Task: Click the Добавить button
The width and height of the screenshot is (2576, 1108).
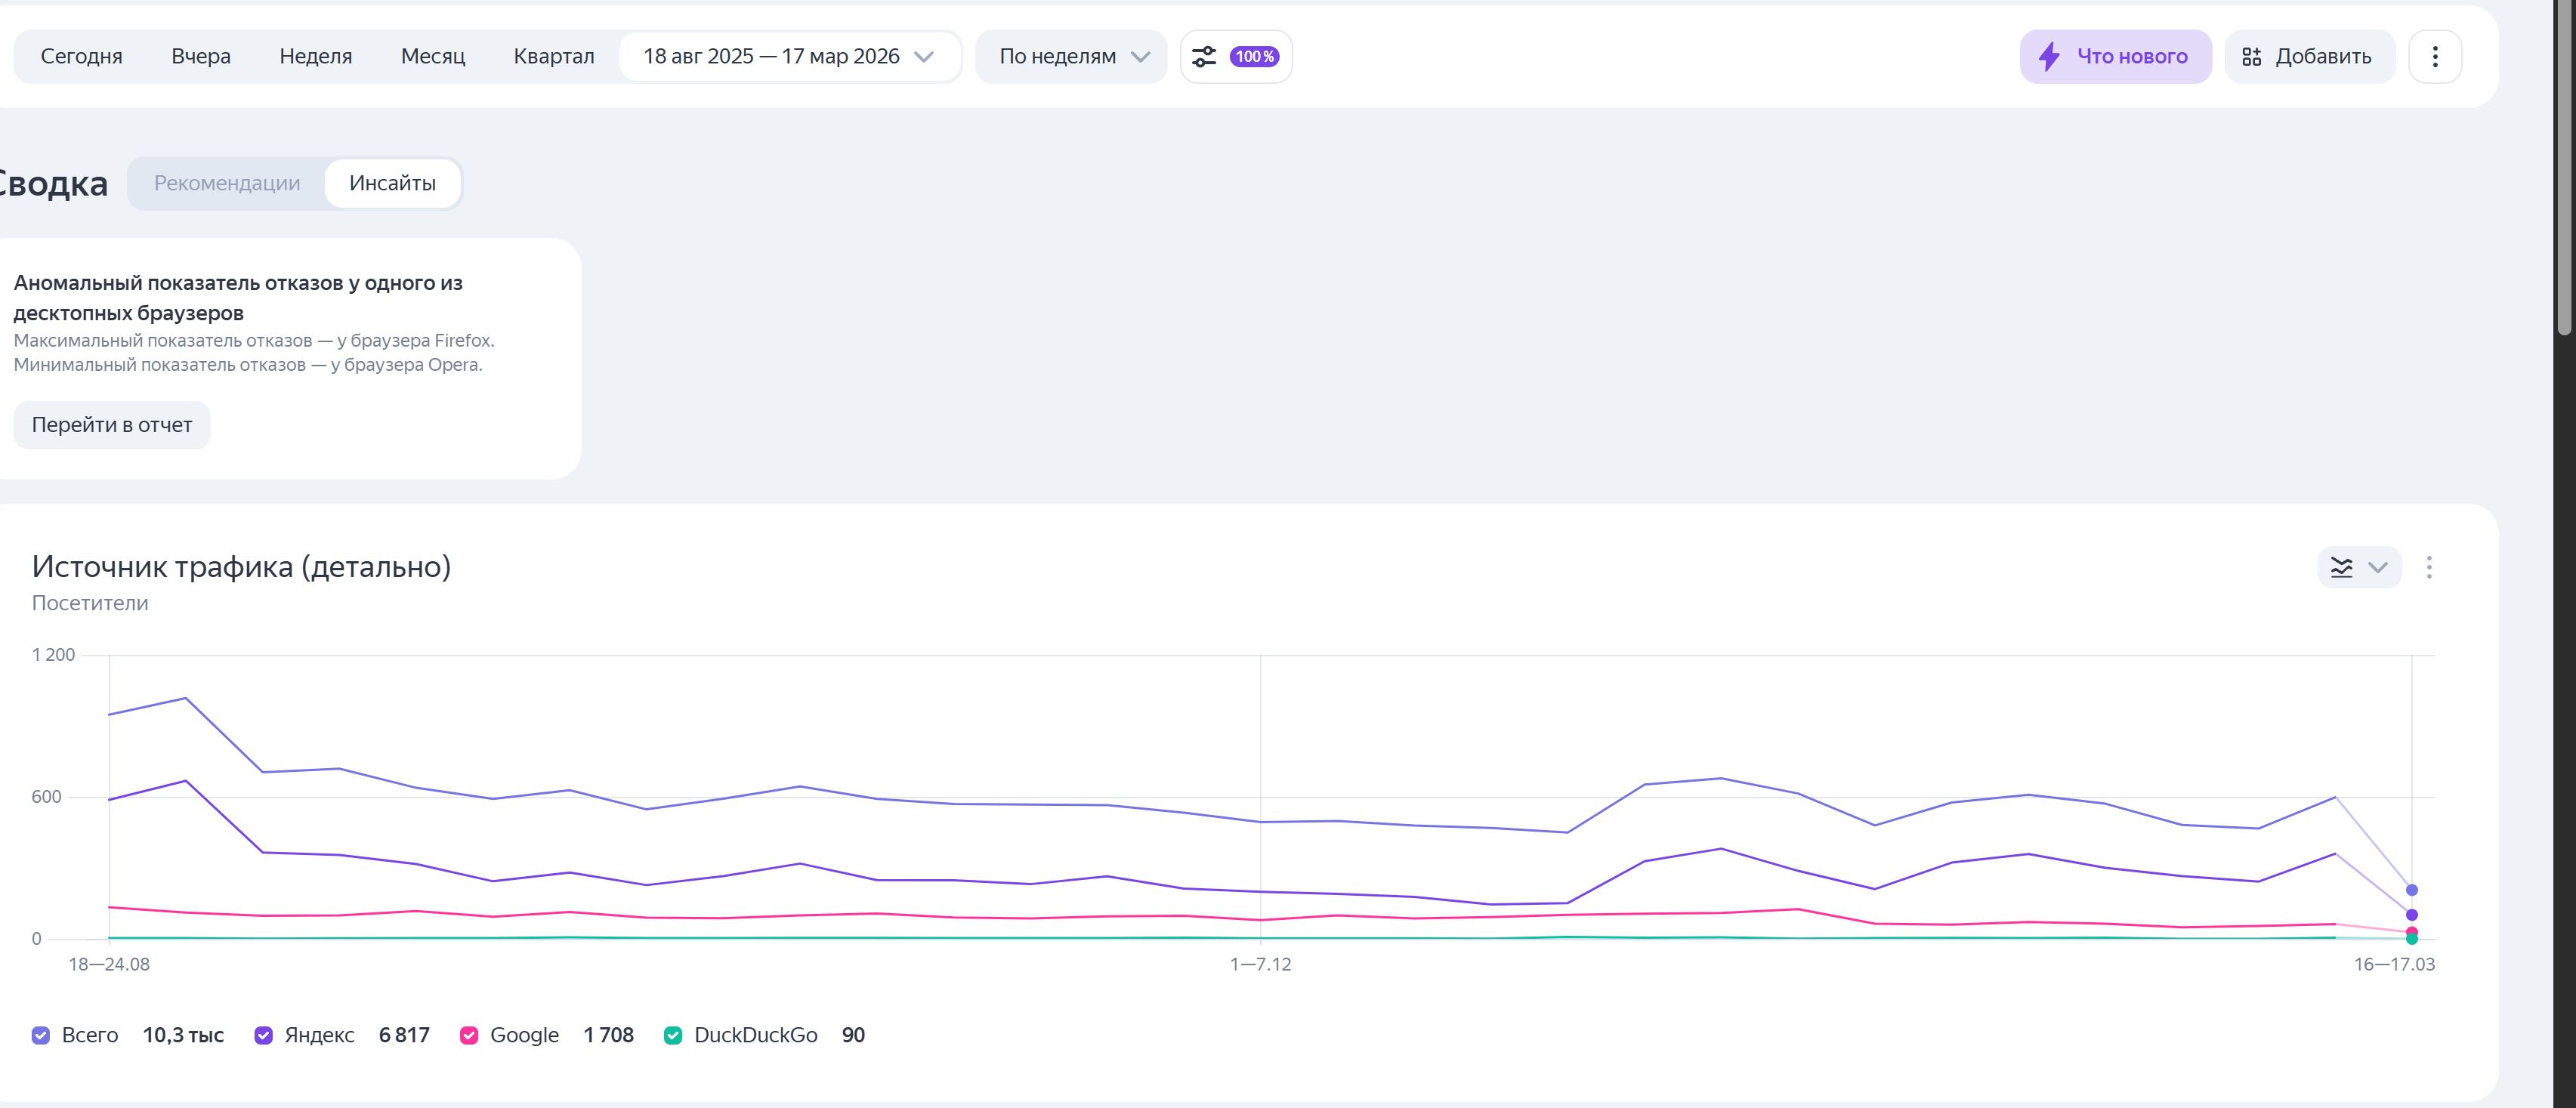Action: coord(2309,57)
